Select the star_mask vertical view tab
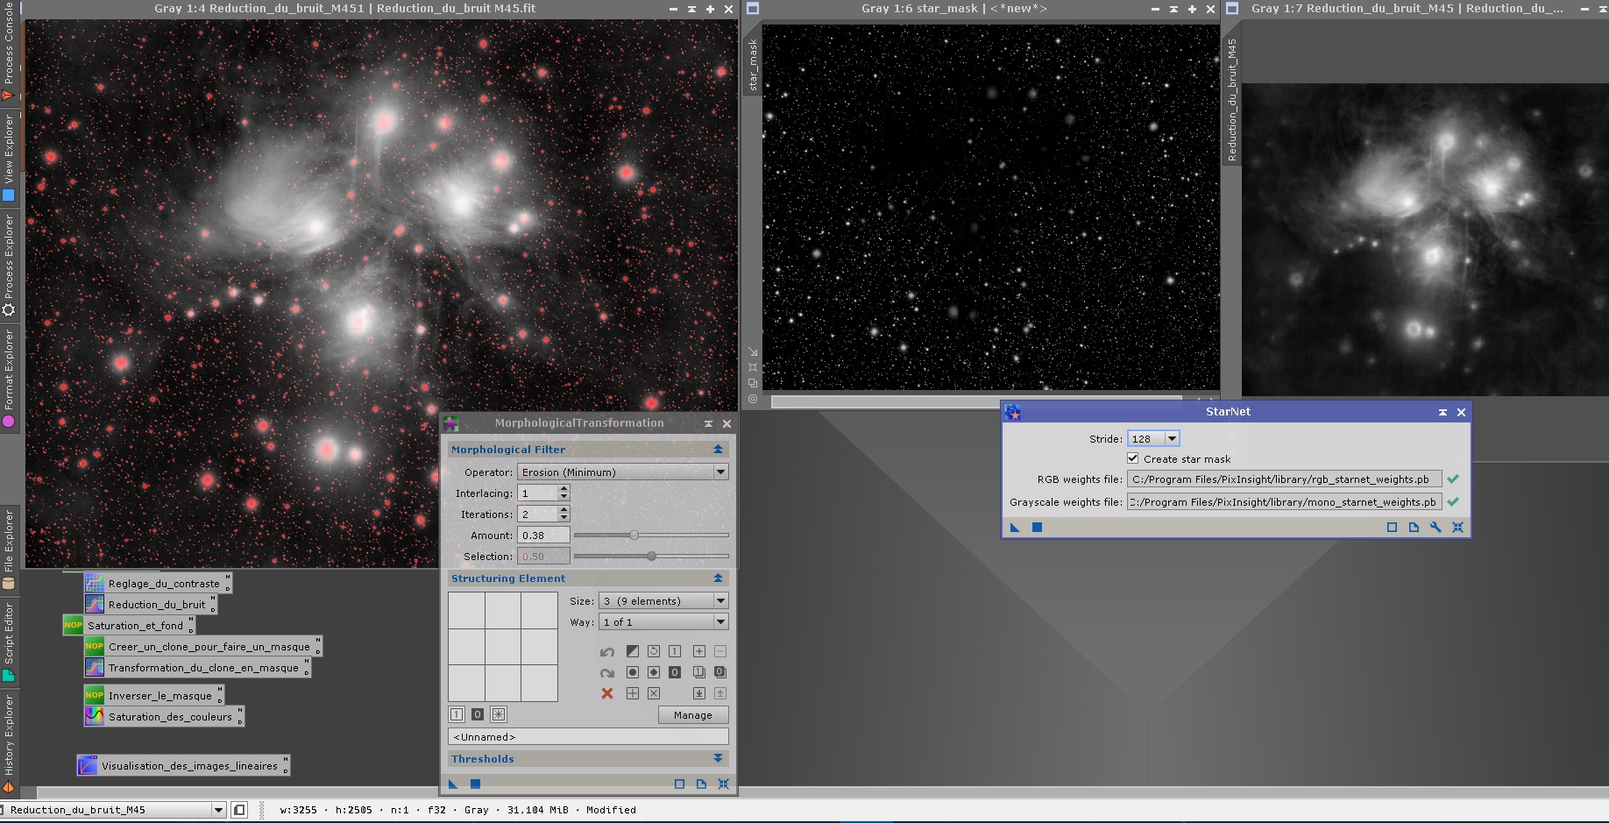 pyautogui.click(x=752, y=65)
